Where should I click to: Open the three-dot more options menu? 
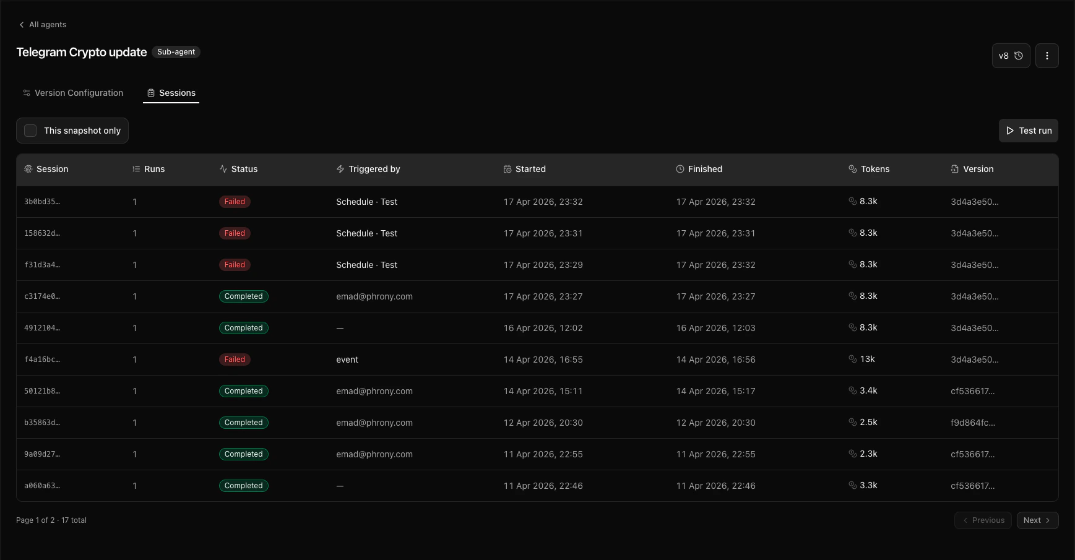1047,56
